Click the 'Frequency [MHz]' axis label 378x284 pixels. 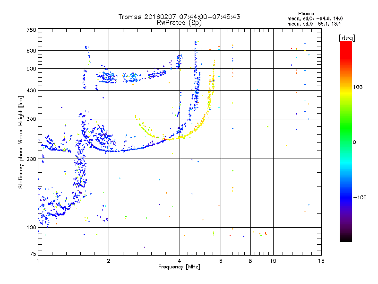[x=179, y=266]
